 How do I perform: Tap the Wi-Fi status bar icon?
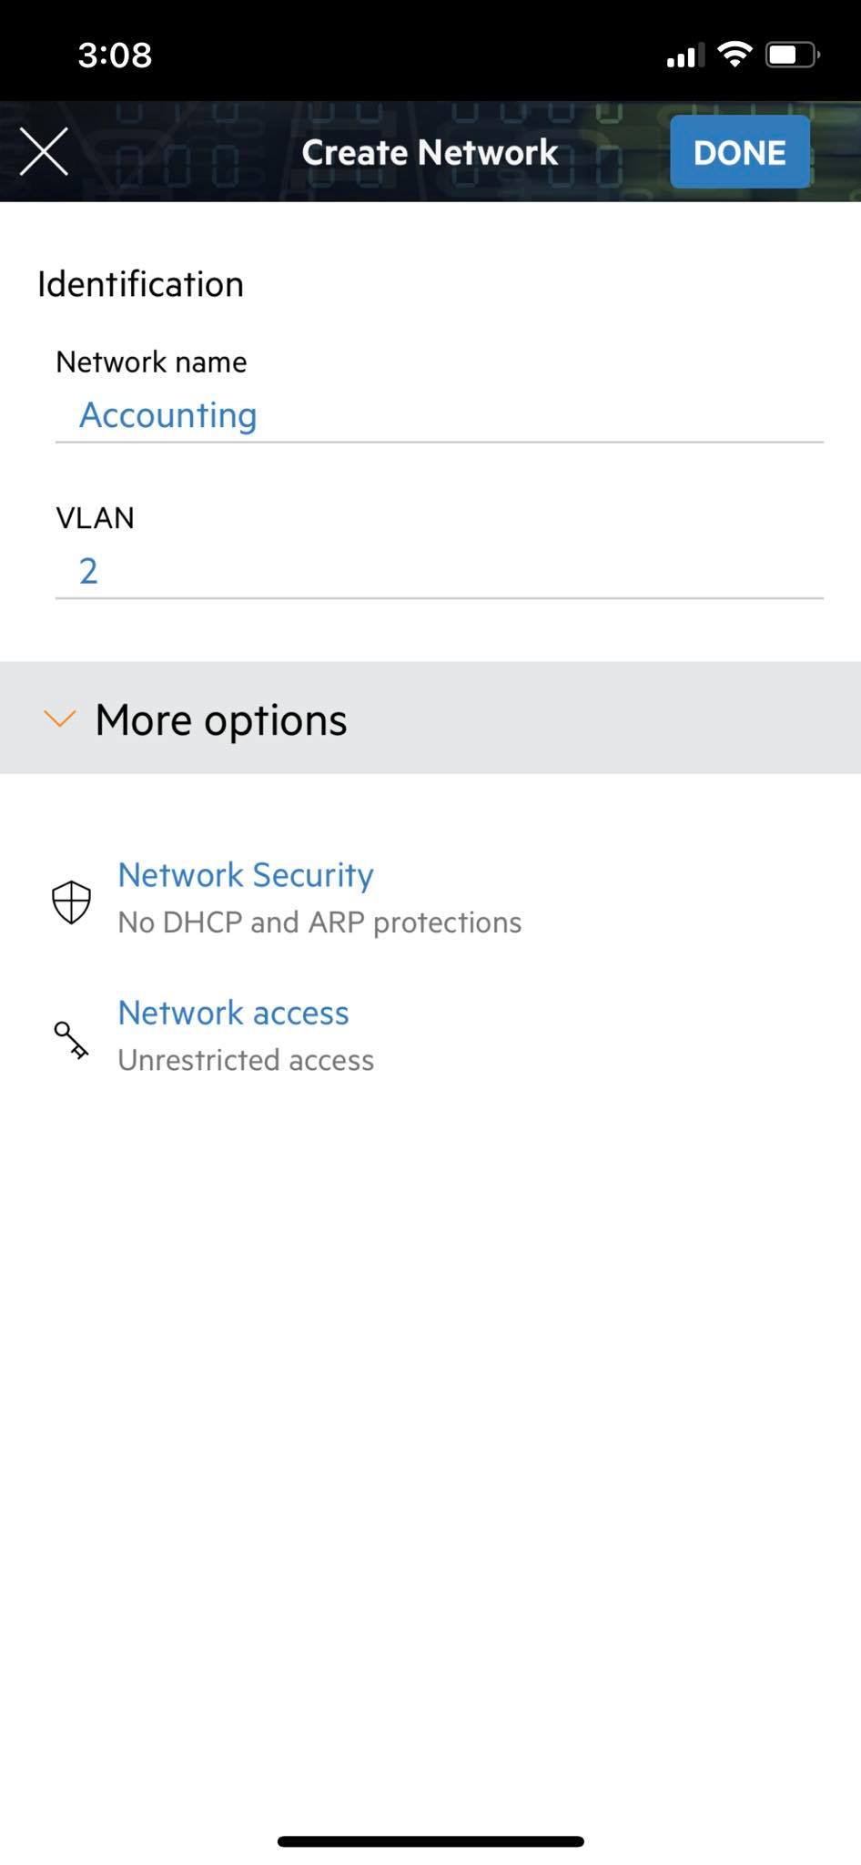734,55
